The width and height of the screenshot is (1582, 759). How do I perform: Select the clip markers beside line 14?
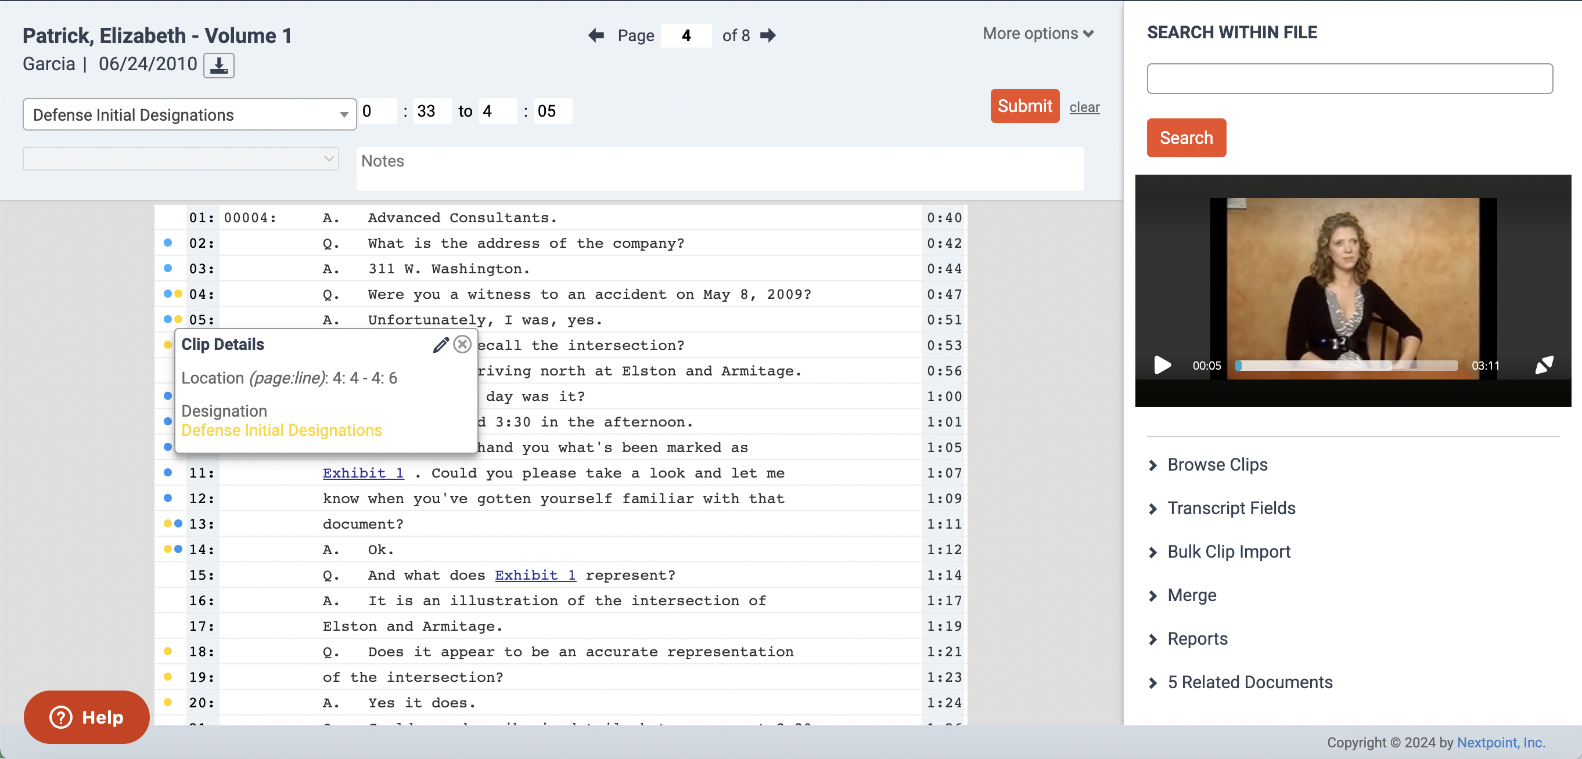point(172,549)
